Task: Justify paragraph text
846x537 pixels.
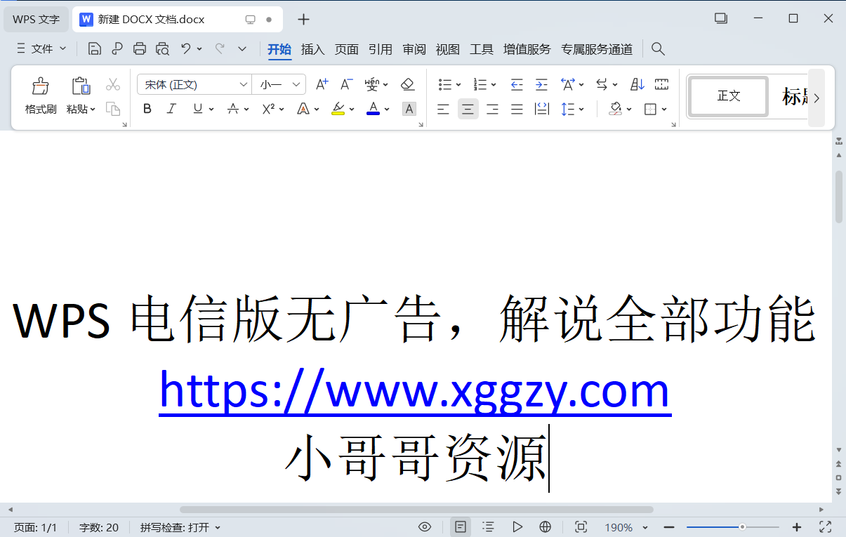Action: point(517,109)
